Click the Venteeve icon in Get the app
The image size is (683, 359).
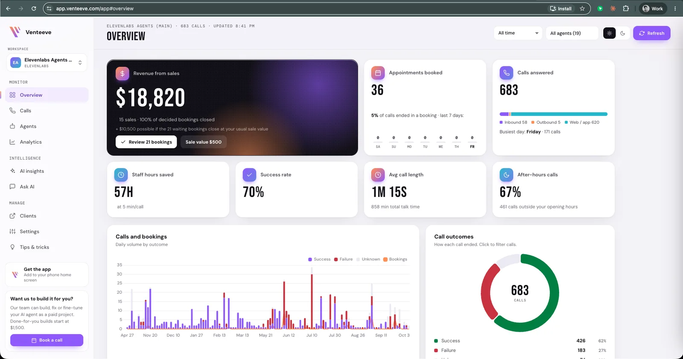(x=15, y=275)
